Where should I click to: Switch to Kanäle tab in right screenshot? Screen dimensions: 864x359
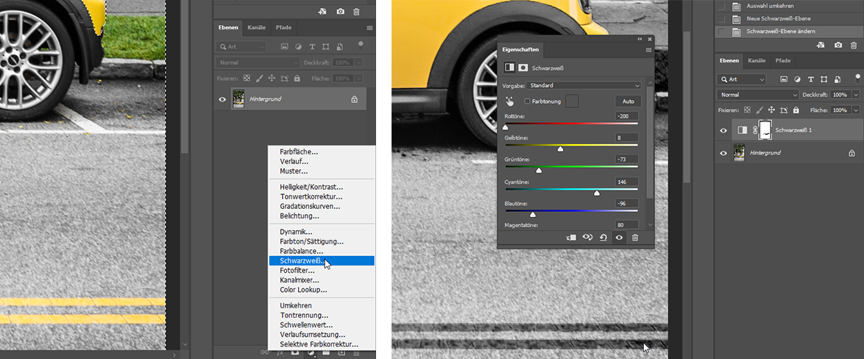[x=757, y=60]
